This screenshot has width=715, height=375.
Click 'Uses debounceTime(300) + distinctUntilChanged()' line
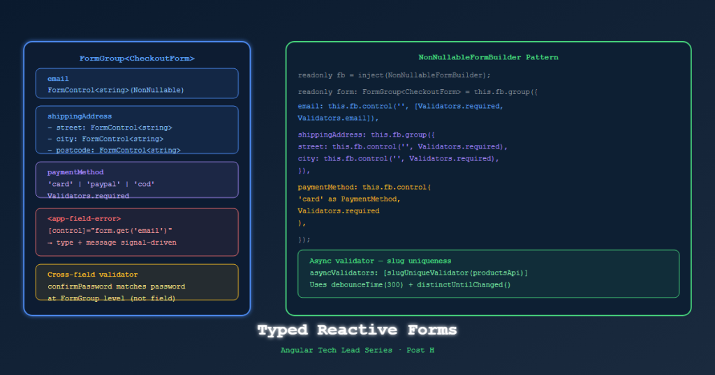tap(410, 284)
